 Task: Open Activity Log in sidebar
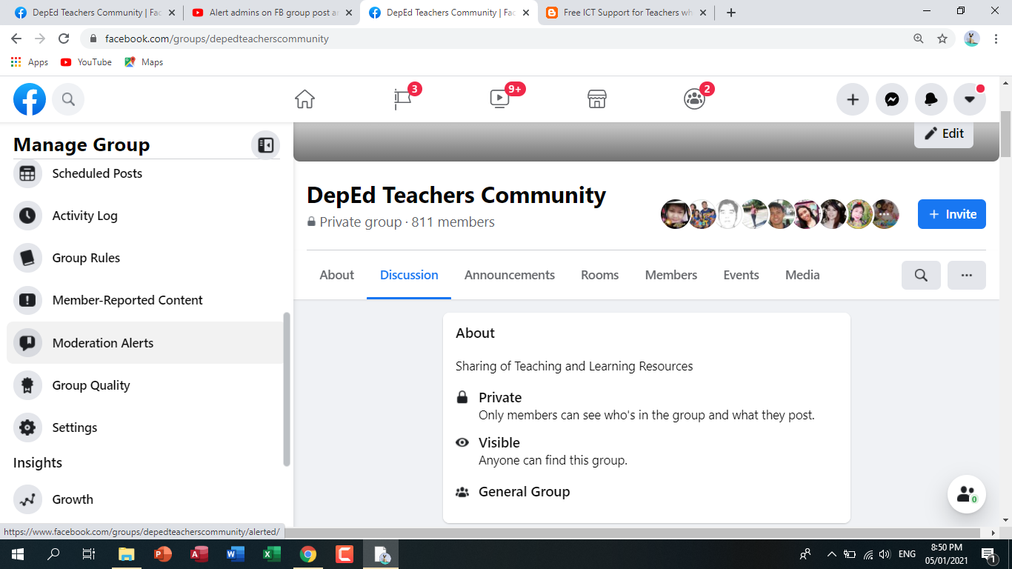145,216
